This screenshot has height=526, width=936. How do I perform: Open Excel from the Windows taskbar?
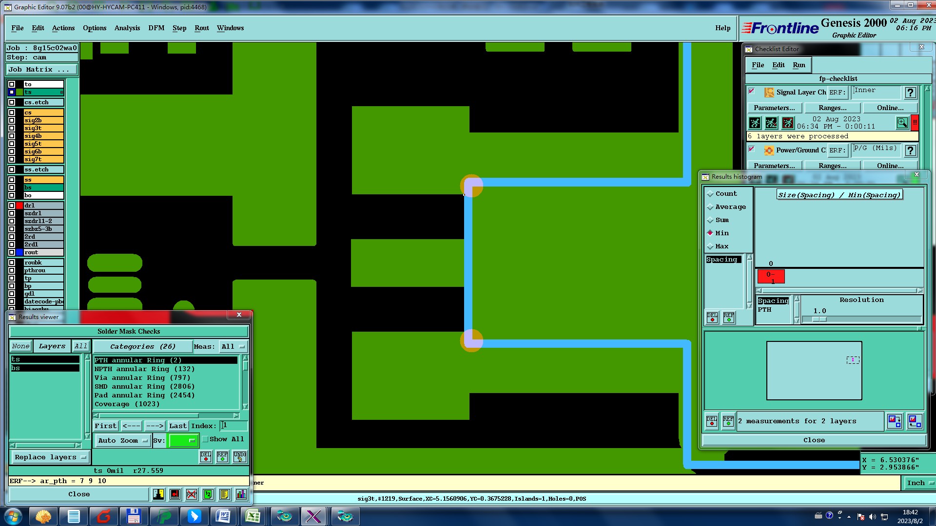(x=253, y=516)
